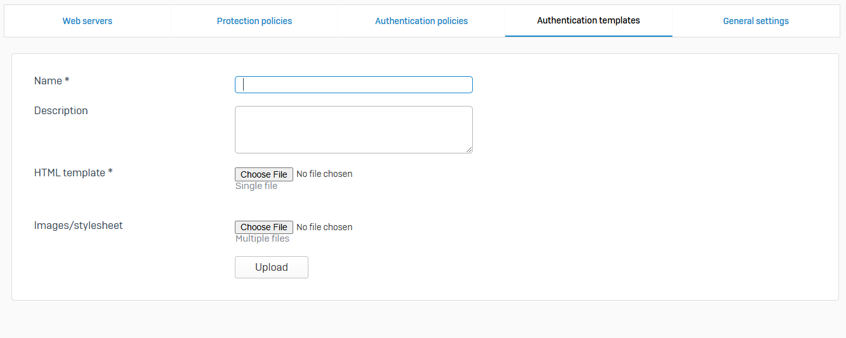The height and width of the screenshot is (338, 846).
Task: Switch to the Web servers tab
Action: 88,21
